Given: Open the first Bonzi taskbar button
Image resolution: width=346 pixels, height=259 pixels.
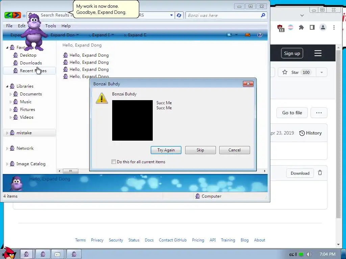Looking at the screenshot, I should (26, 254).
